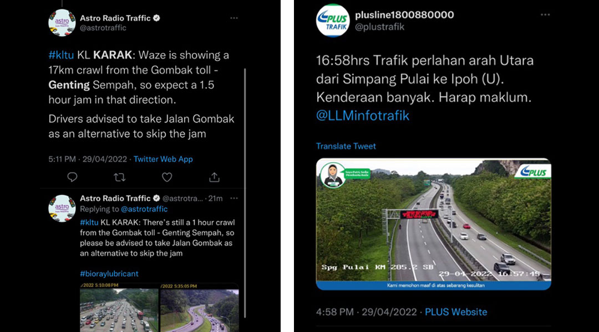
Task: Open the Spg Pulai highway camera image
Action: [x=434, y=224]
